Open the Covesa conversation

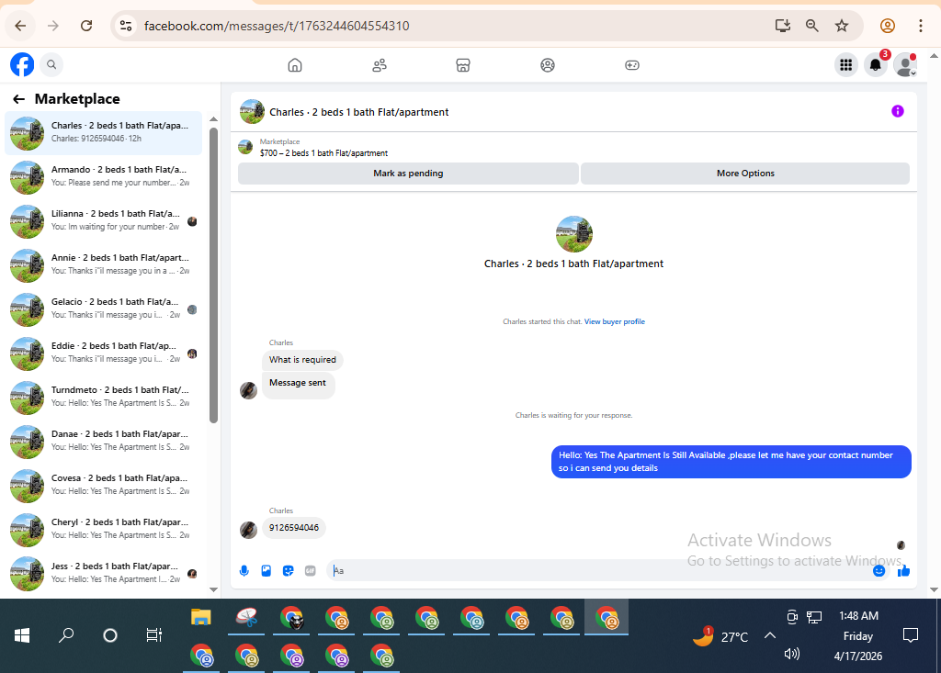(103, 486)
